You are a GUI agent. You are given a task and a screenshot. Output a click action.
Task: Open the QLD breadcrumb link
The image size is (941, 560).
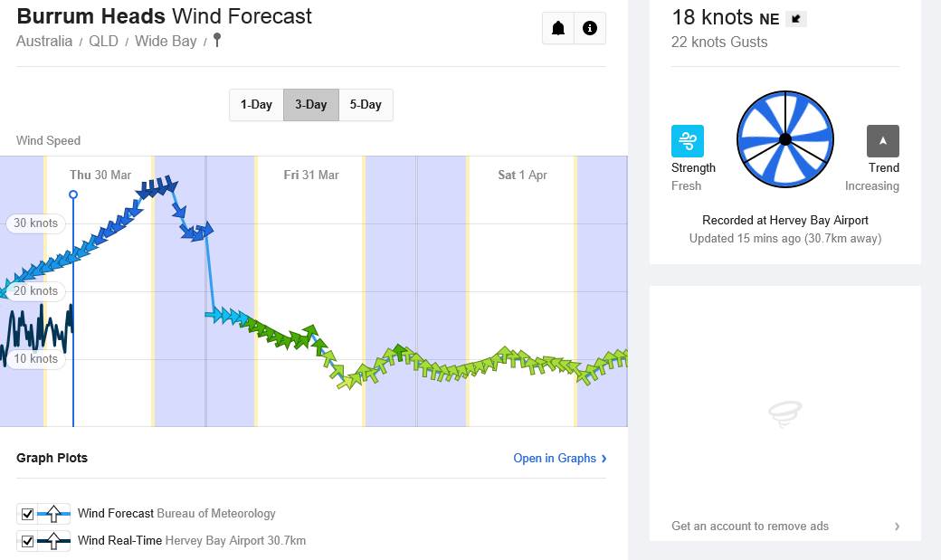103,42
